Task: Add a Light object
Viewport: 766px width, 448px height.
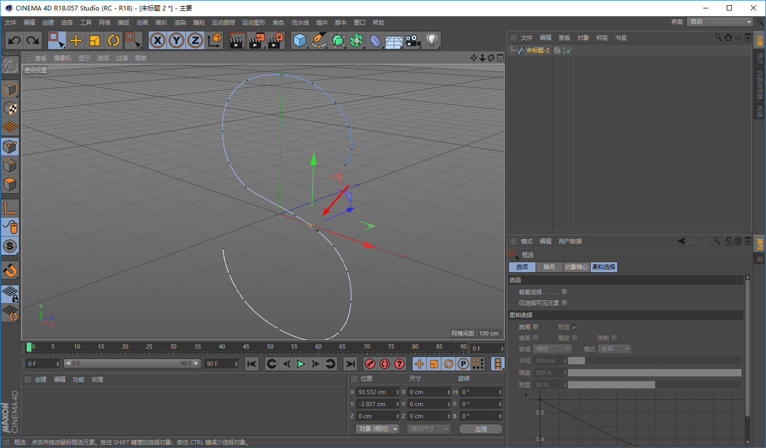Action: pos(431,40)
